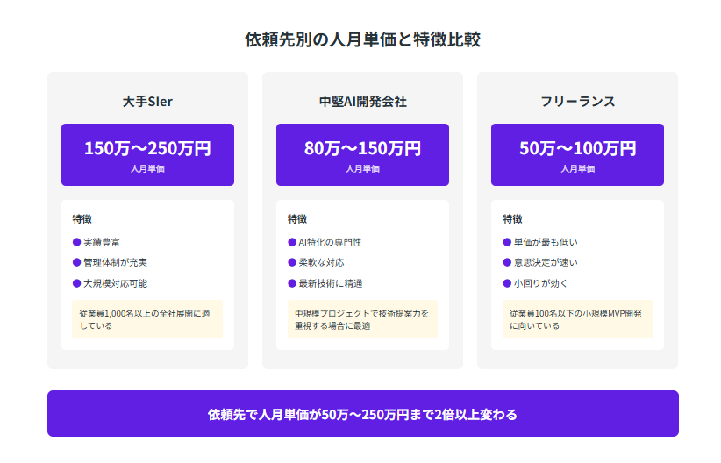Click the purple dot beside AI特化の専門性
Screen dimensions: 721x463
pyautogui.click(x=292, y=241)
